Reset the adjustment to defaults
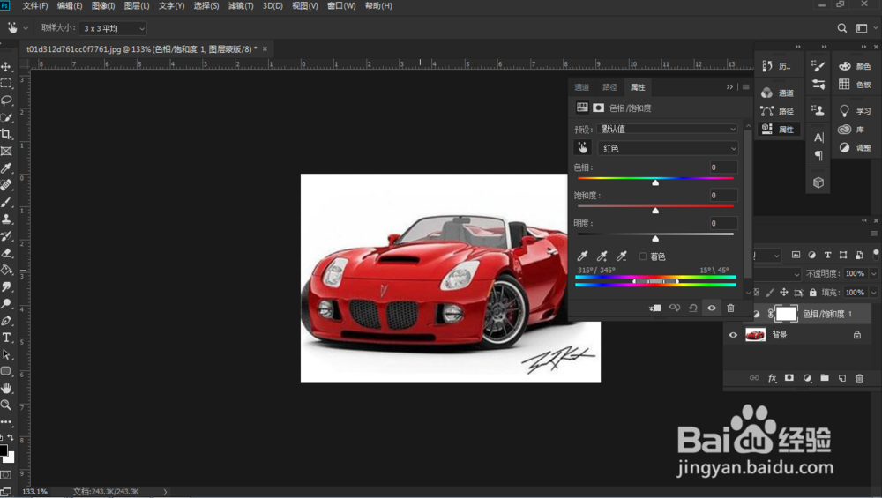 pos(693,308)
